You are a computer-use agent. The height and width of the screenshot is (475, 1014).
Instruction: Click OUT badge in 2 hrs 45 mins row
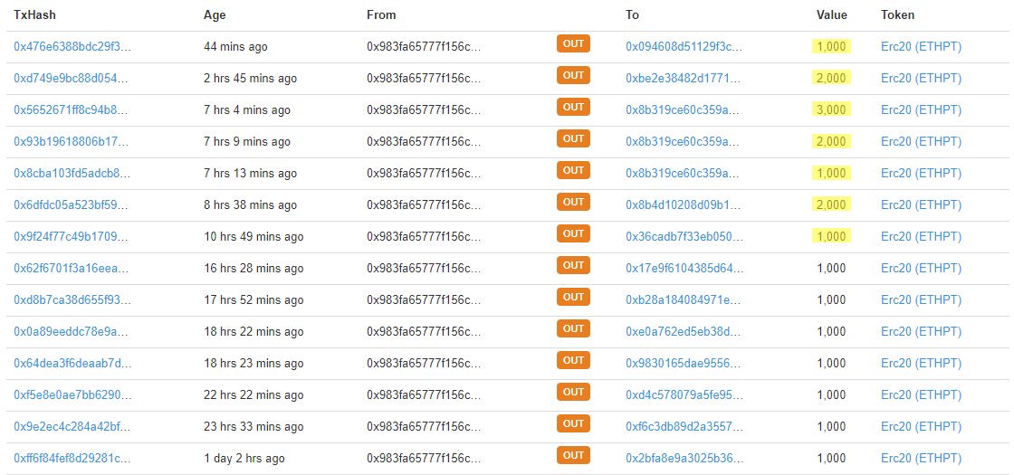tap(573, 76)
